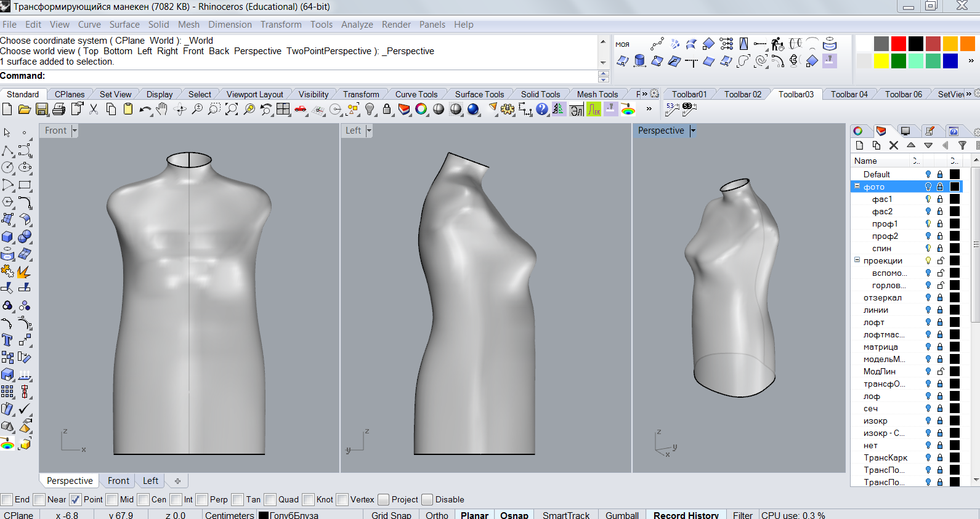
Task: Uncheck the Point osnap checkbox
Action: [76, 499]
